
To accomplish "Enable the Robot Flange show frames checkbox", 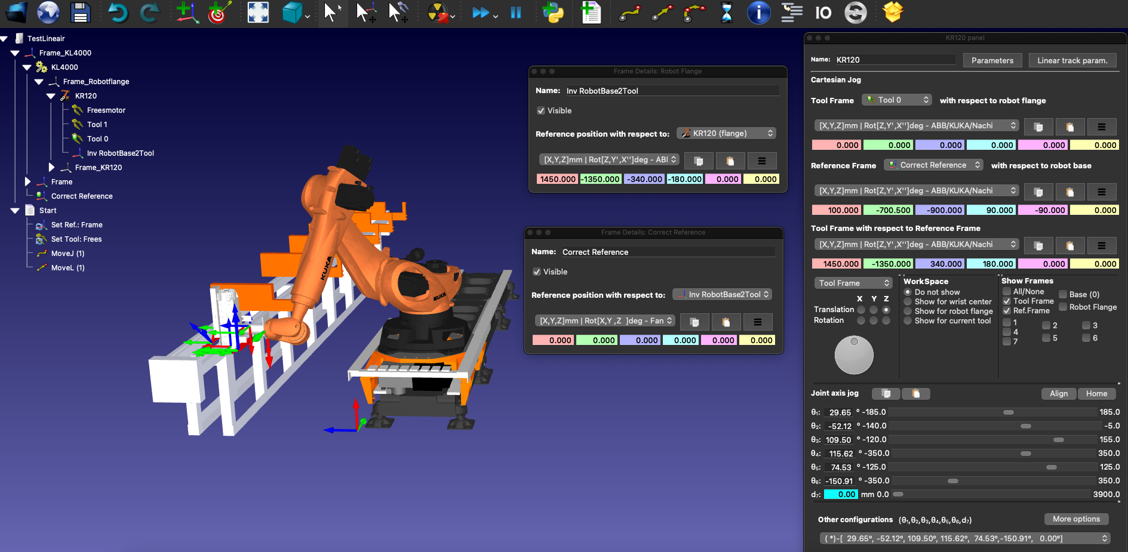I will click(x=1063, y=307).
